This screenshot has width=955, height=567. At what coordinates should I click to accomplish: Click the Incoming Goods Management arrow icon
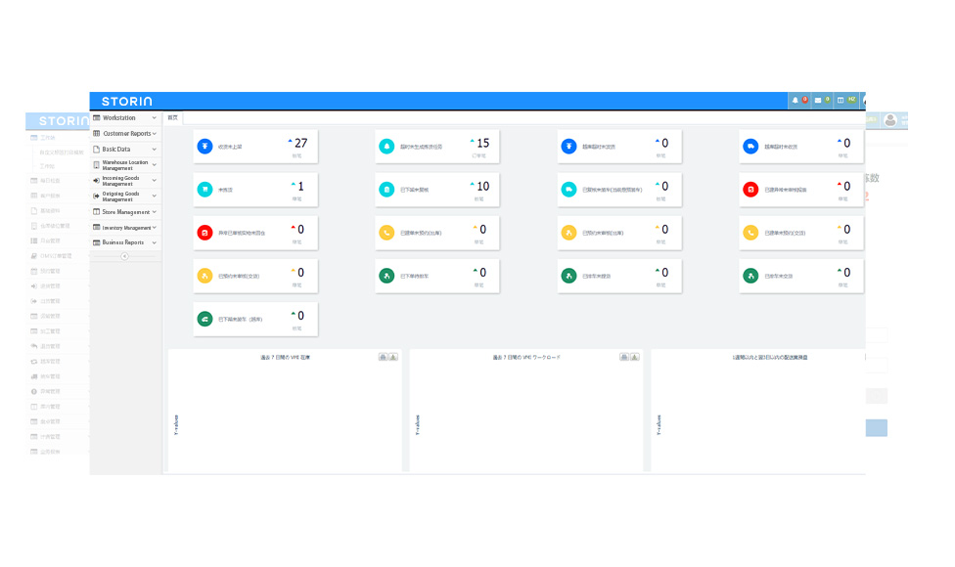point(96,181)
